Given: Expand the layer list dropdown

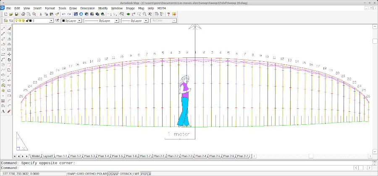Looking at the screenshot, I should [x=51, y=20].
